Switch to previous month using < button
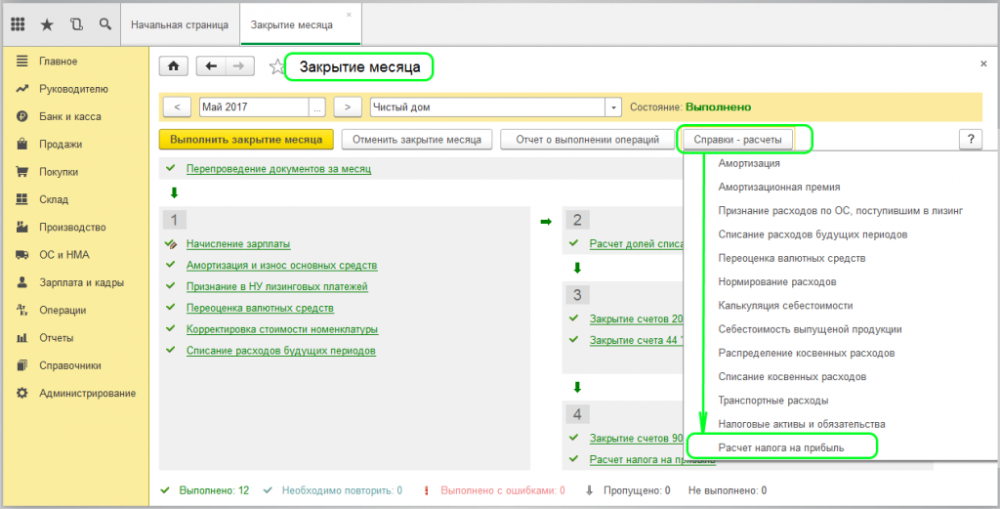Screen dimensions: 1000x509 [x=176, y=107]
